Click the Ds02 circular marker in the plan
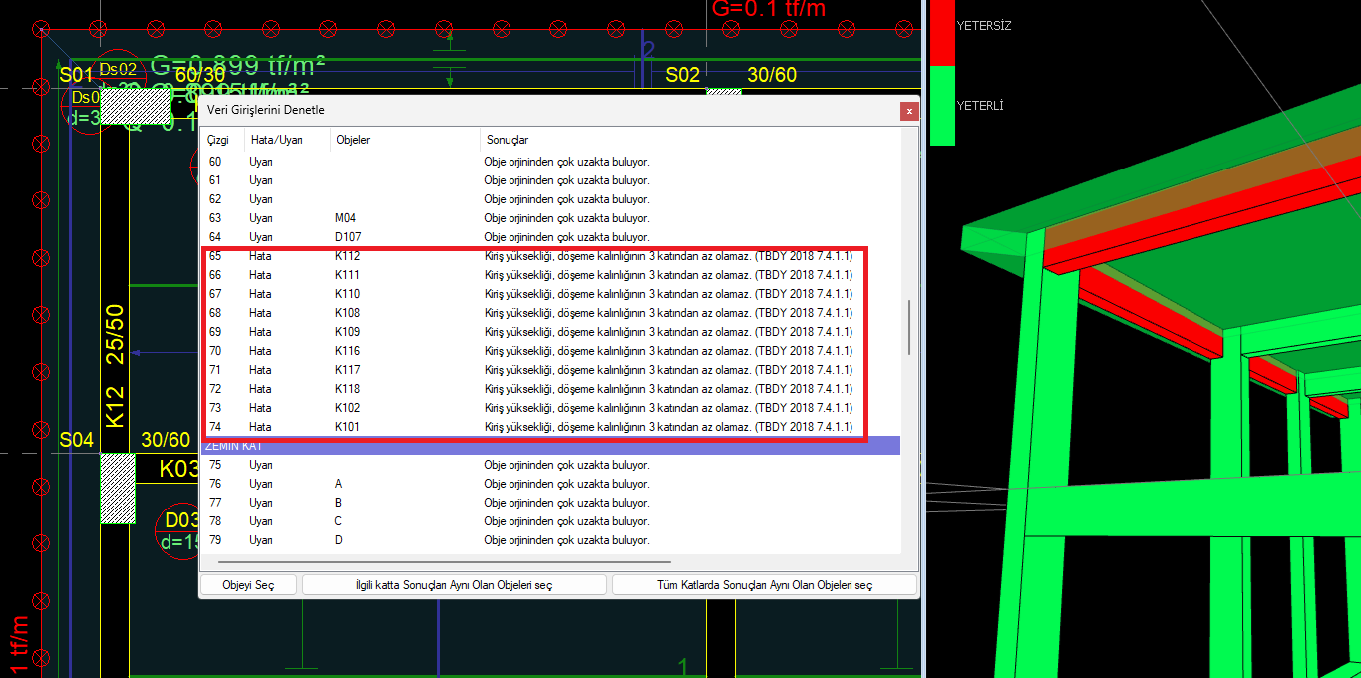This screenshot has width=1361, height=678. point(118,70)
